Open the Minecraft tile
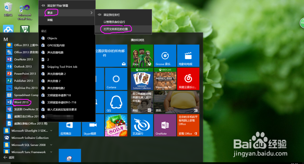 (x=165, y=79)
